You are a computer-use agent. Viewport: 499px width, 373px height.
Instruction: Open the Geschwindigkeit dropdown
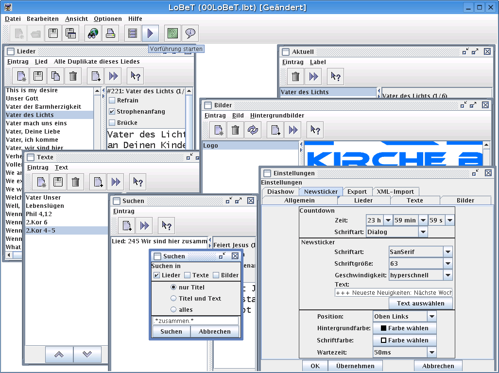tap(447, 275)
